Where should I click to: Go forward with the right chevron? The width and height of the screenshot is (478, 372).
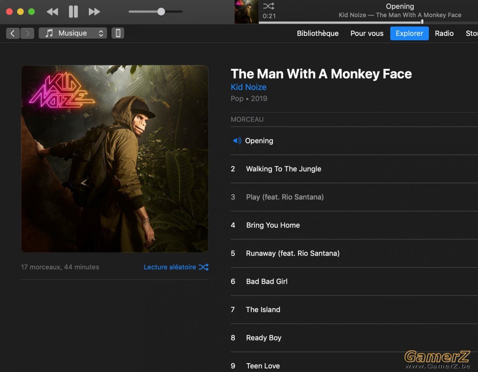coord(27,33)
